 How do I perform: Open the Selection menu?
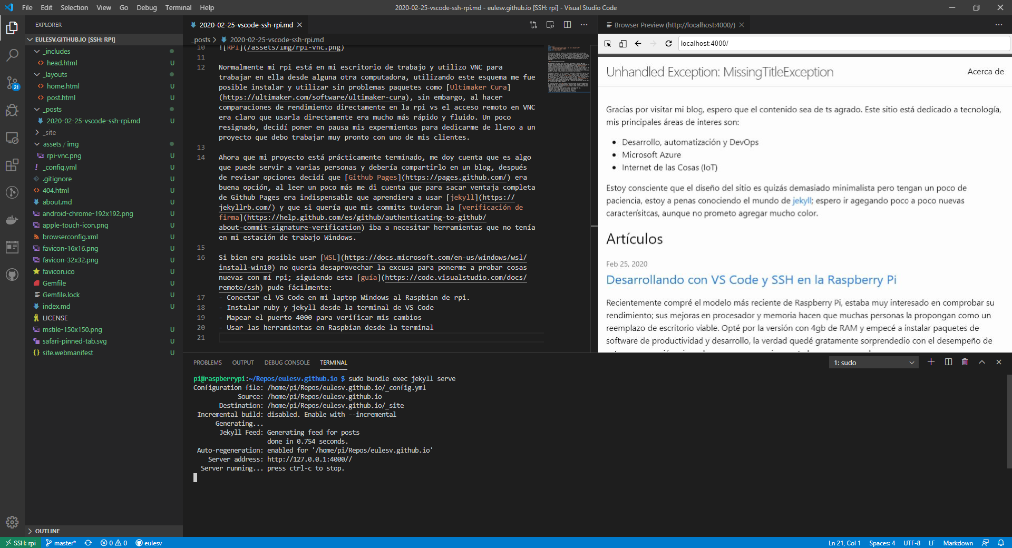pyautogui.click(x=74, y=7)
